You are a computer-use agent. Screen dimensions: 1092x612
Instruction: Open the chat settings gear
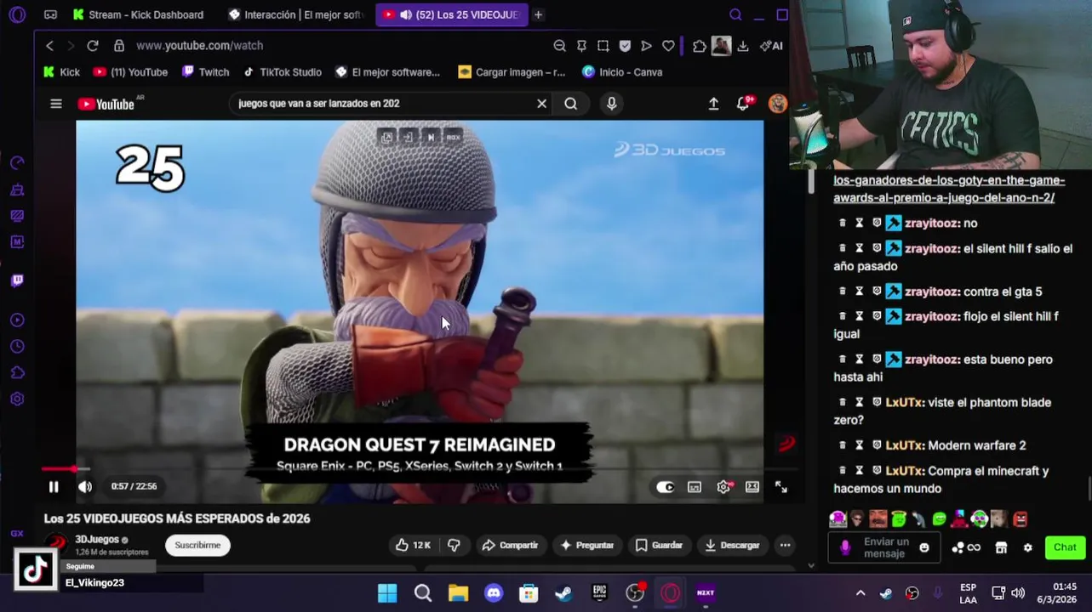pyautogui.click(x=1027, y=548)
